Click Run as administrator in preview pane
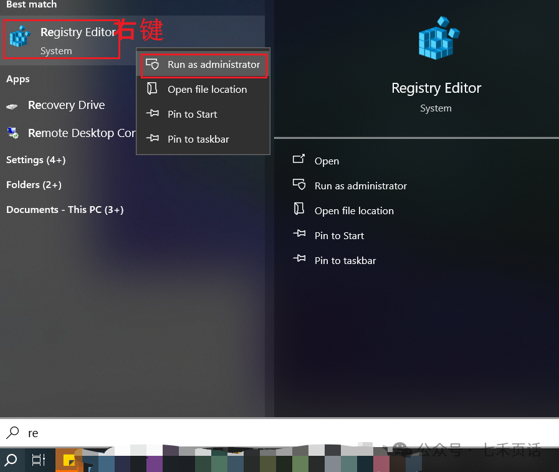The height and width of the screenshot is (472, 559). click(x=360, y=186)
